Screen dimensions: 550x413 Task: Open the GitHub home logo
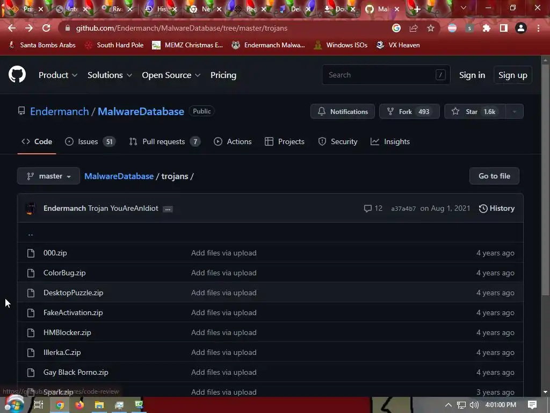17,74
